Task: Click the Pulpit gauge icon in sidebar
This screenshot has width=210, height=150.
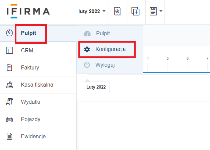Action: tap(9, 33)
